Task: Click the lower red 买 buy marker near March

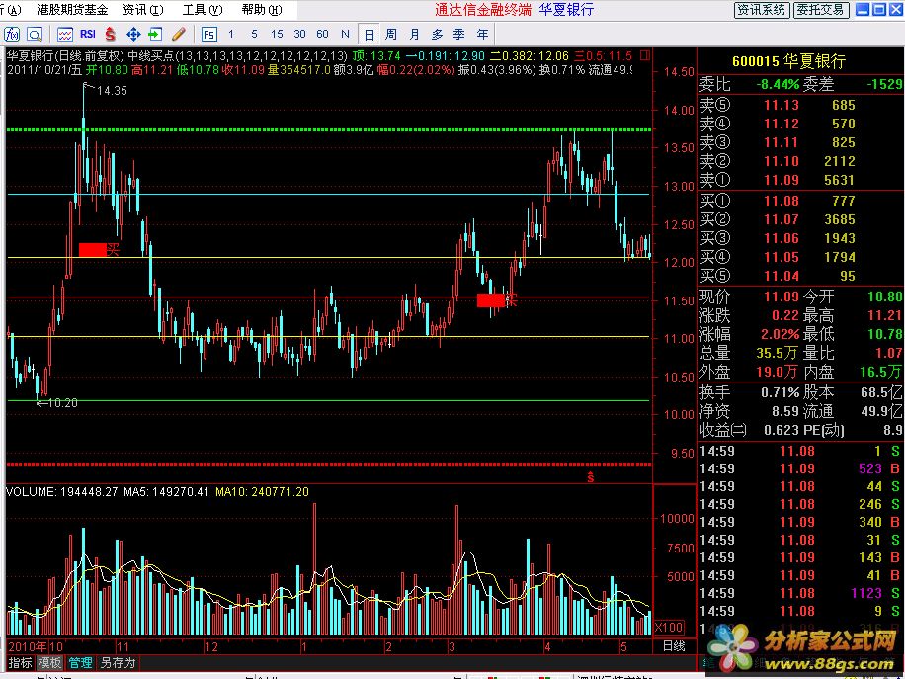Action: [497, 300]
